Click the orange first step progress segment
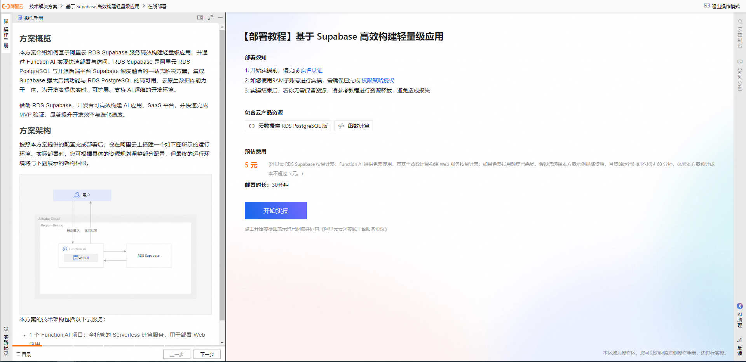Viewport: 746px width, 362px height. pos(27,346)
